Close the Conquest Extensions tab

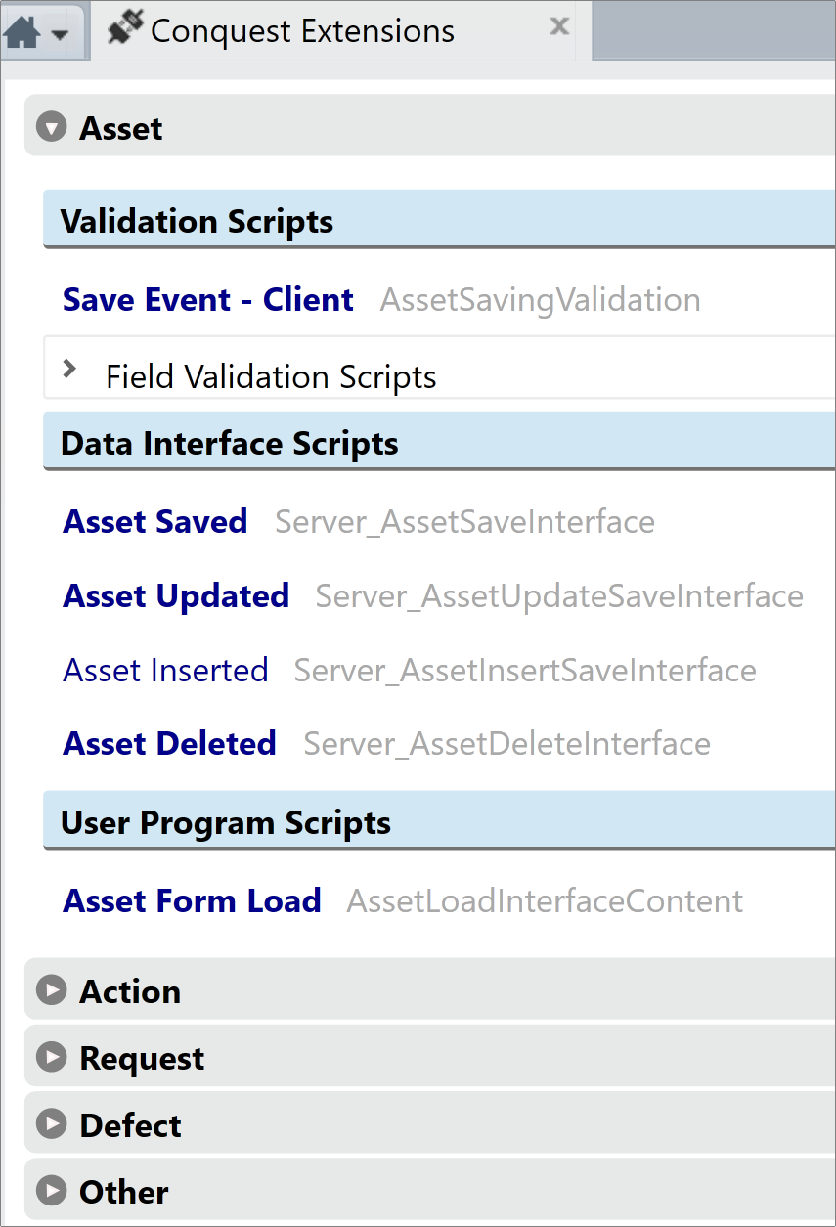[559, 26]
